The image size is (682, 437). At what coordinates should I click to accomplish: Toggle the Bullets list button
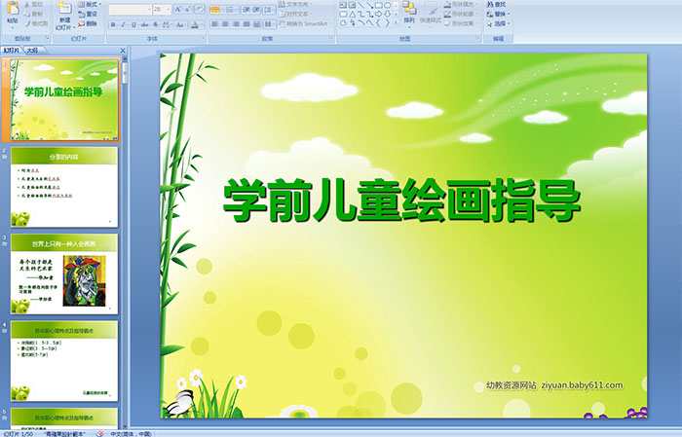coord(215,10)
